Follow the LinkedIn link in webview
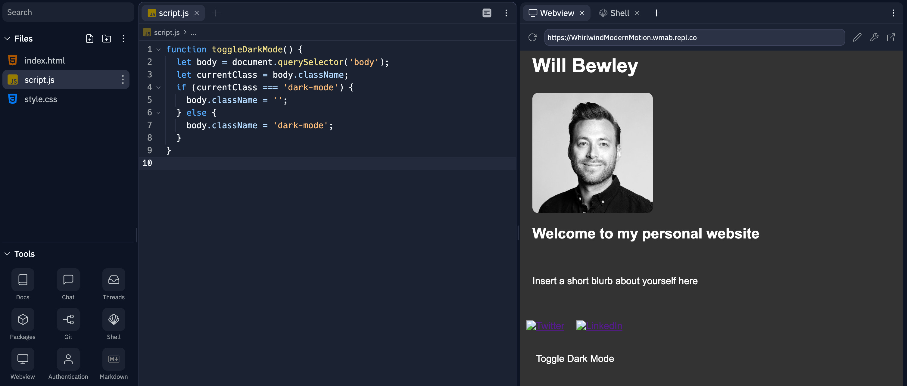907x386 pixels. (599, 325)
